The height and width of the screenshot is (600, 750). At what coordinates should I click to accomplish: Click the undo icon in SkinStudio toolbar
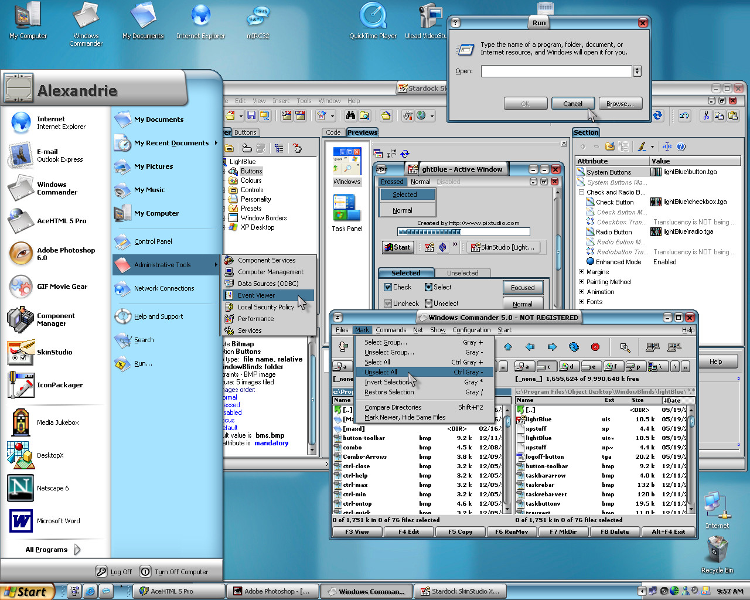pyautogui.click(x=684, y=115)
